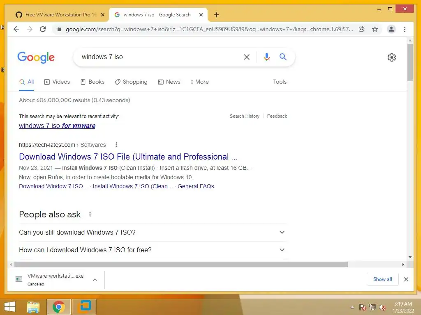This screenshot has height=315, width=421.
Task: Open search Tools
Action: click(x=280, y=82)
